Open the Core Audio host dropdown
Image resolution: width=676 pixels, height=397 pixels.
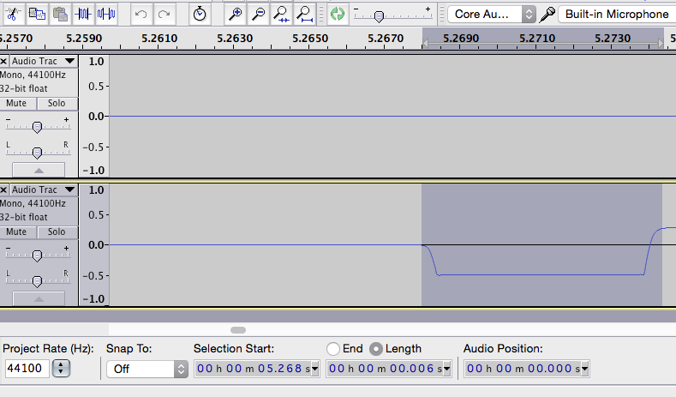point(492,15)
